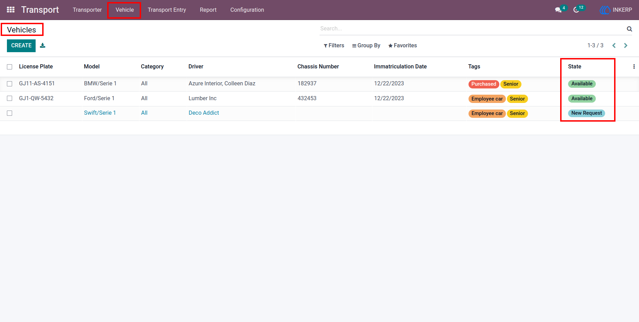The height and width of the screenshot is (322, 639).
Task: Expand the Favorites dropdown
Action: pyautogui.click(x=402, y=45)
